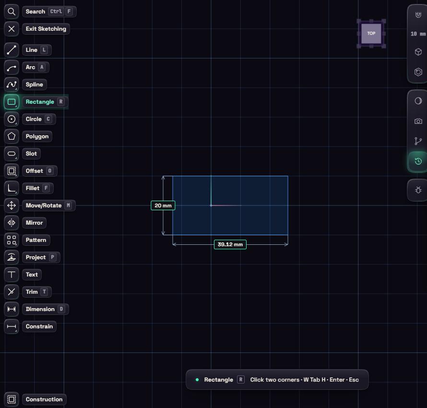Click the Dimension tool label

coord(40,309)
